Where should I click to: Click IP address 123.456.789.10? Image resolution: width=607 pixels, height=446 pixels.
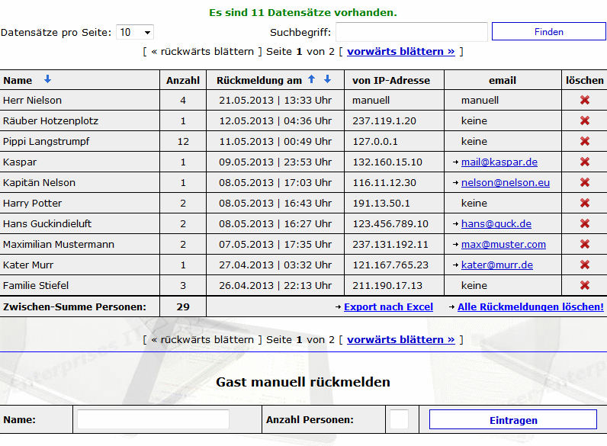pyautogui.click(x=390, y=223)
